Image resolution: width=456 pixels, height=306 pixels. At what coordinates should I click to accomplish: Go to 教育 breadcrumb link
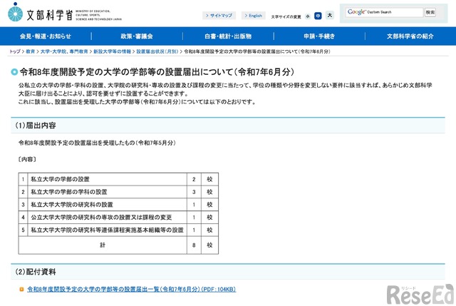point(30,51)
